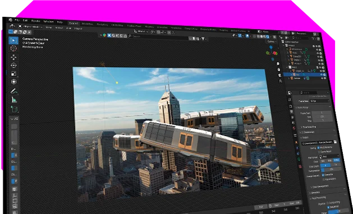Open the Add menu in viewport header
This screenshot has height=214, width=353.
[x=68, y=29]
